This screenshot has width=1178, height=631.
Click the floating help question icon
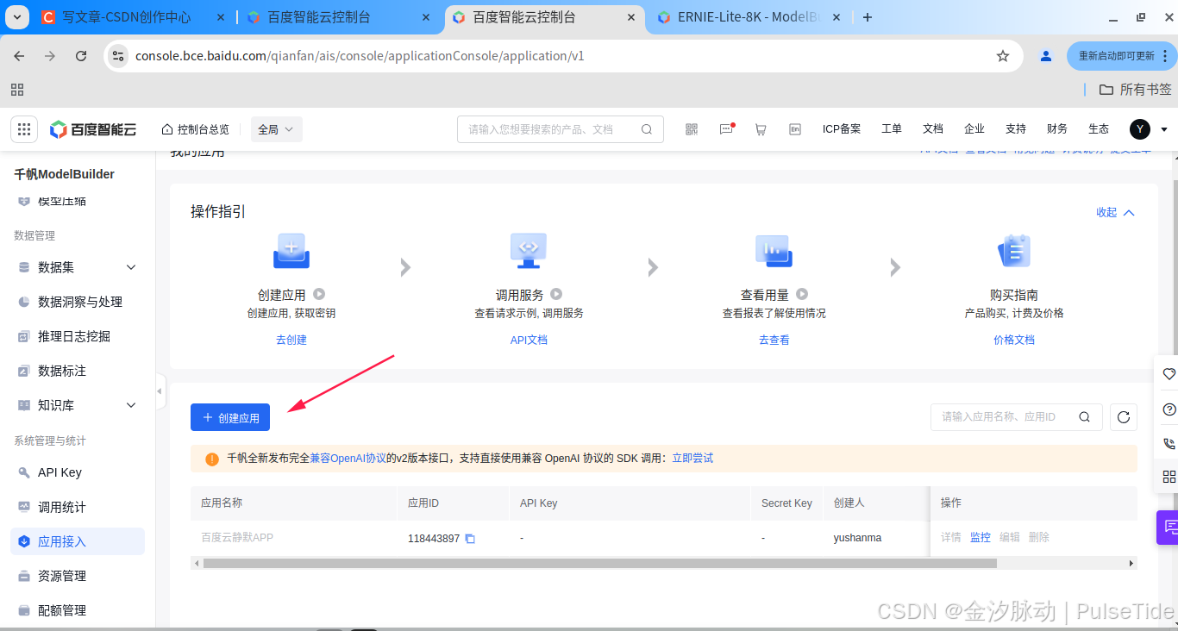(1169, 409)
